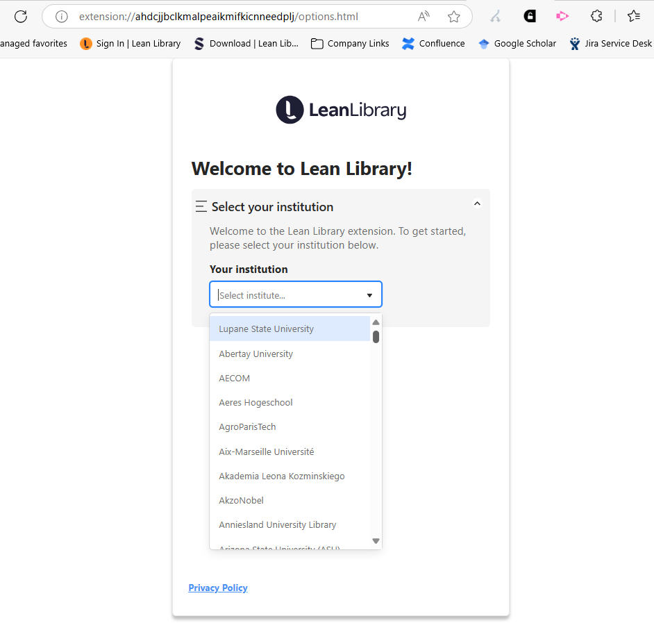Click the black lock extension icon
This screenshot has width=654, height=639.
tap(530, 15)
